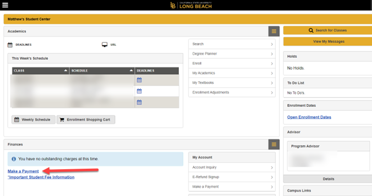Open View My Messages
Viewport: 372px width, 196px height.
pyautogui.click(x=328, y=41)
